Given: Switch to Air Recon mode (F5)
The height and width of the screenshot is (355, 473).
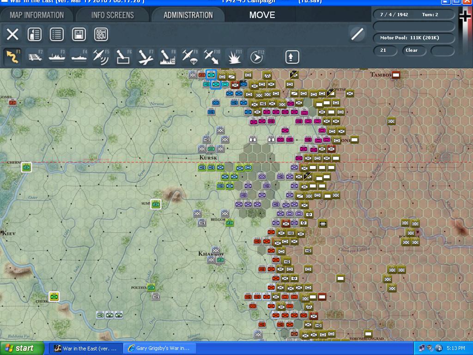Looking at the screenshot, I should click(101, 57).
